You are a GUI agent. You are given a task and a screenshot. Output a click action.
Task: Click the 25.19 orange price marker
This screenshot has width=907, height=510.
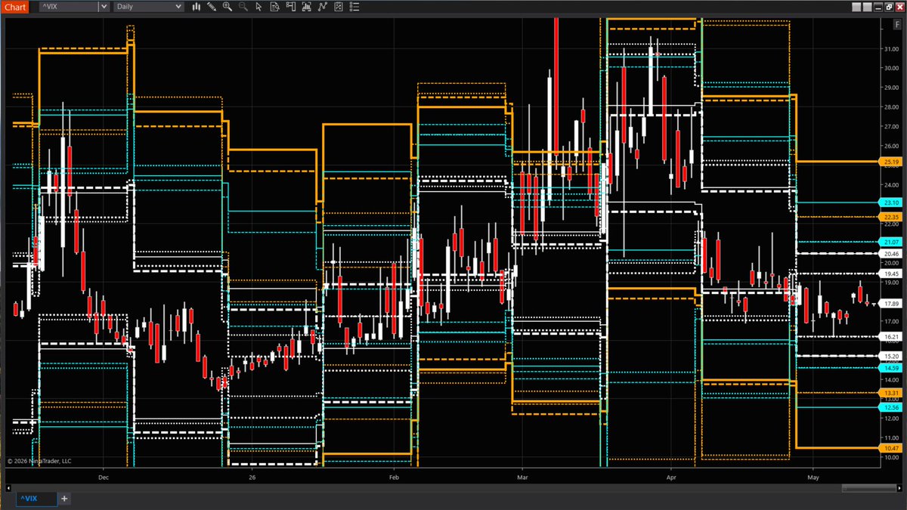tap(890, 162)
